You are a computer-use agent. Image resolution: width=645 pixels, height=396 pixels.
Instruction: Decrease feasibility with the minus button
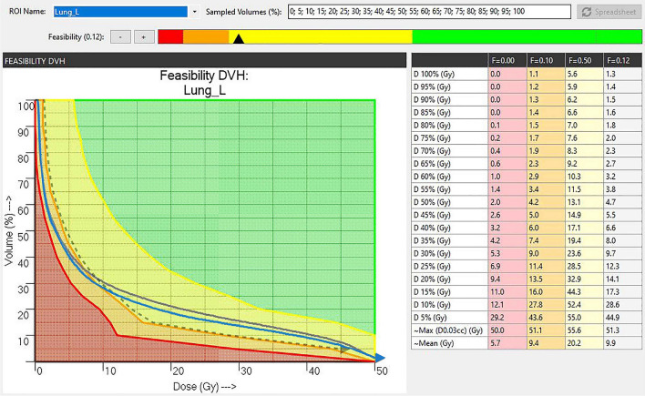122,37
